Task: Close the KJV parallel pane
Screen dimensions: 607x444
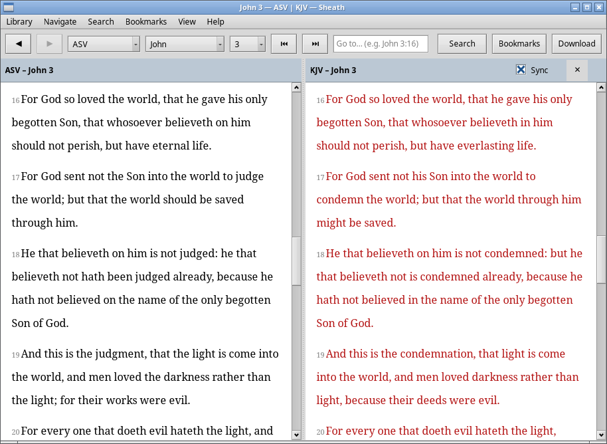Action: (577, 70)
